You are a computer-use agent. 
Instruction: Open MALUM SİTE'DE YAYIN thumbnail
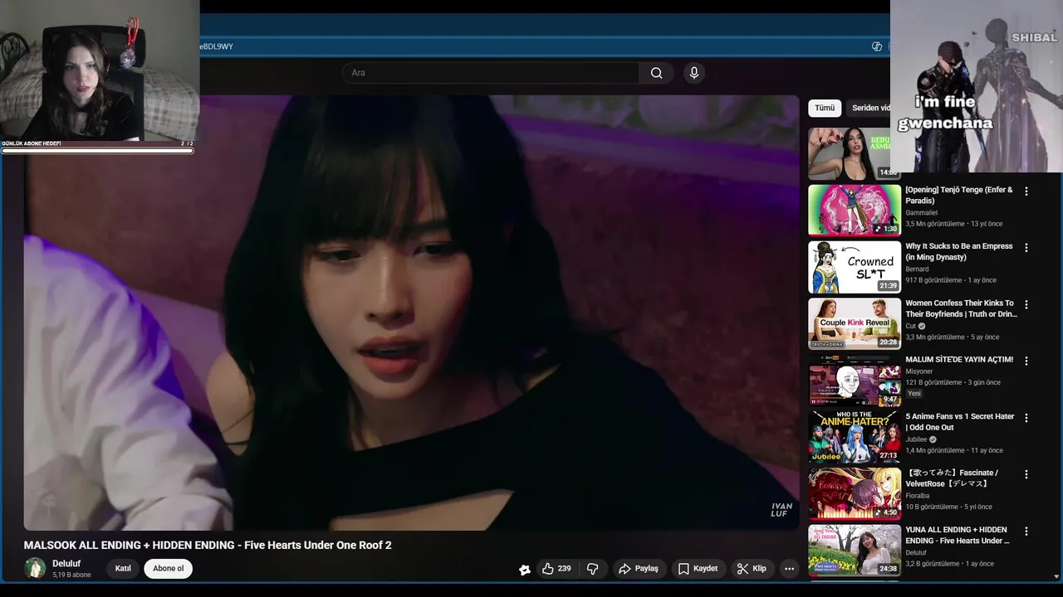pos(855,380)
